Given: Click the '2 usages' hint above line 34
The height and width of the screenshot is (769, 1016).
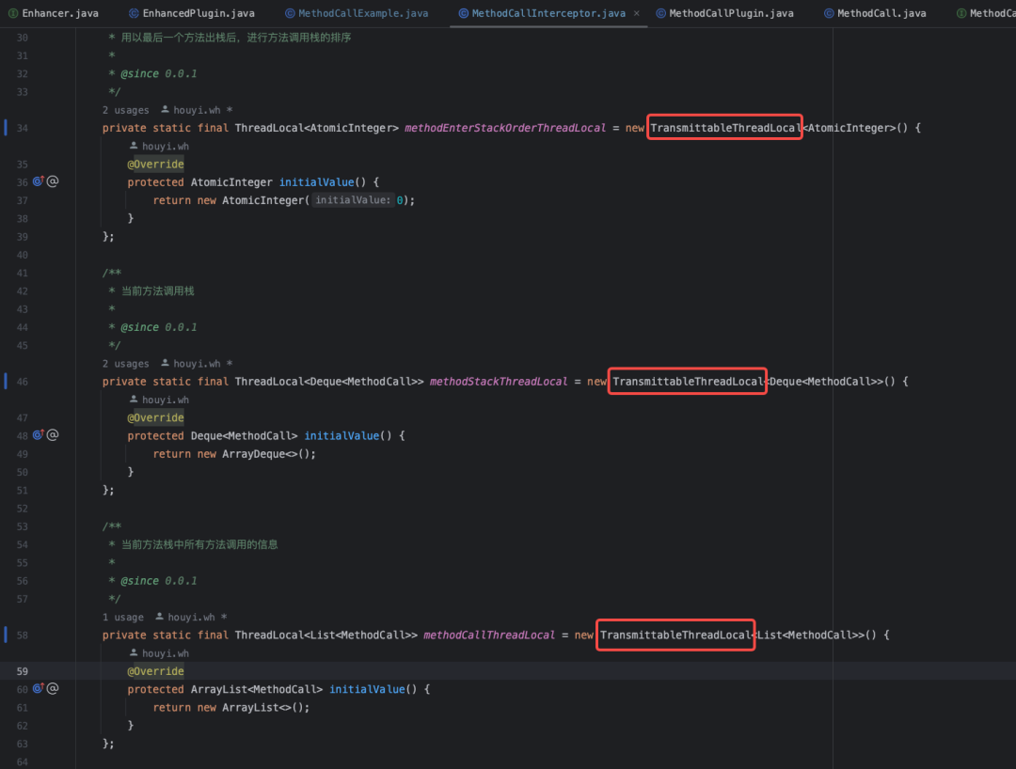Looking at the screenshot, I should [x=126, y=110].
